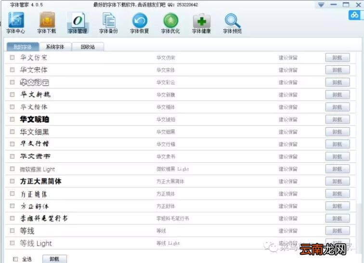Viewport: 364px width, 263px height.
Task: Open the 字体健康 health icon
Action: tap(201, 23)
